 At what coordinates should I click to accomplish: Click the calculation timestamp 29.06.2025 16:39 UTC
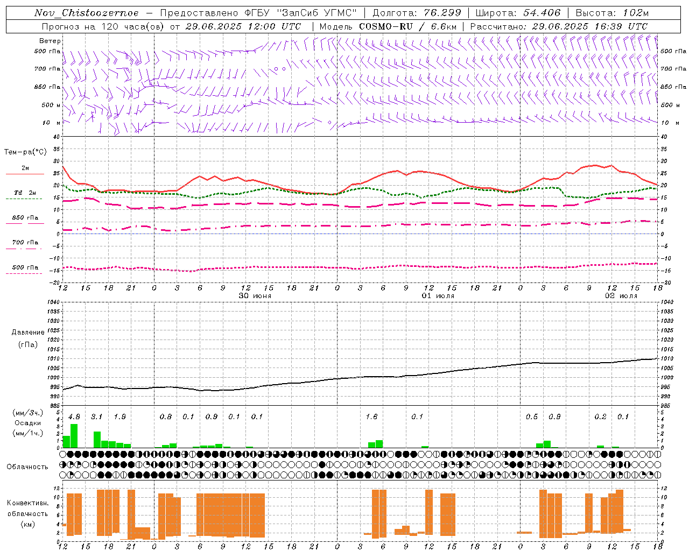(x=589, y=26)
